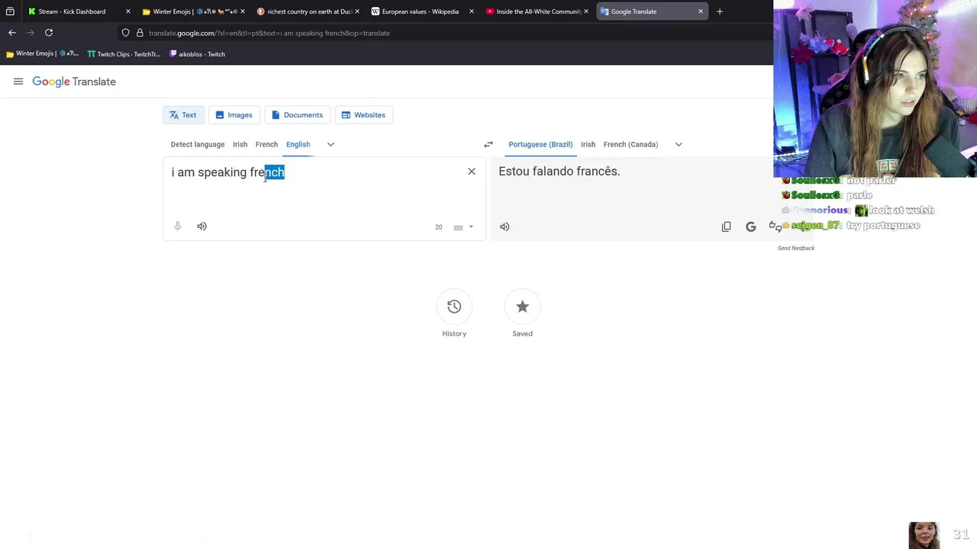The width and height of the screenshot is (977, 549).
Task: Open the tab overview list button
Action: tap(10, 11)
